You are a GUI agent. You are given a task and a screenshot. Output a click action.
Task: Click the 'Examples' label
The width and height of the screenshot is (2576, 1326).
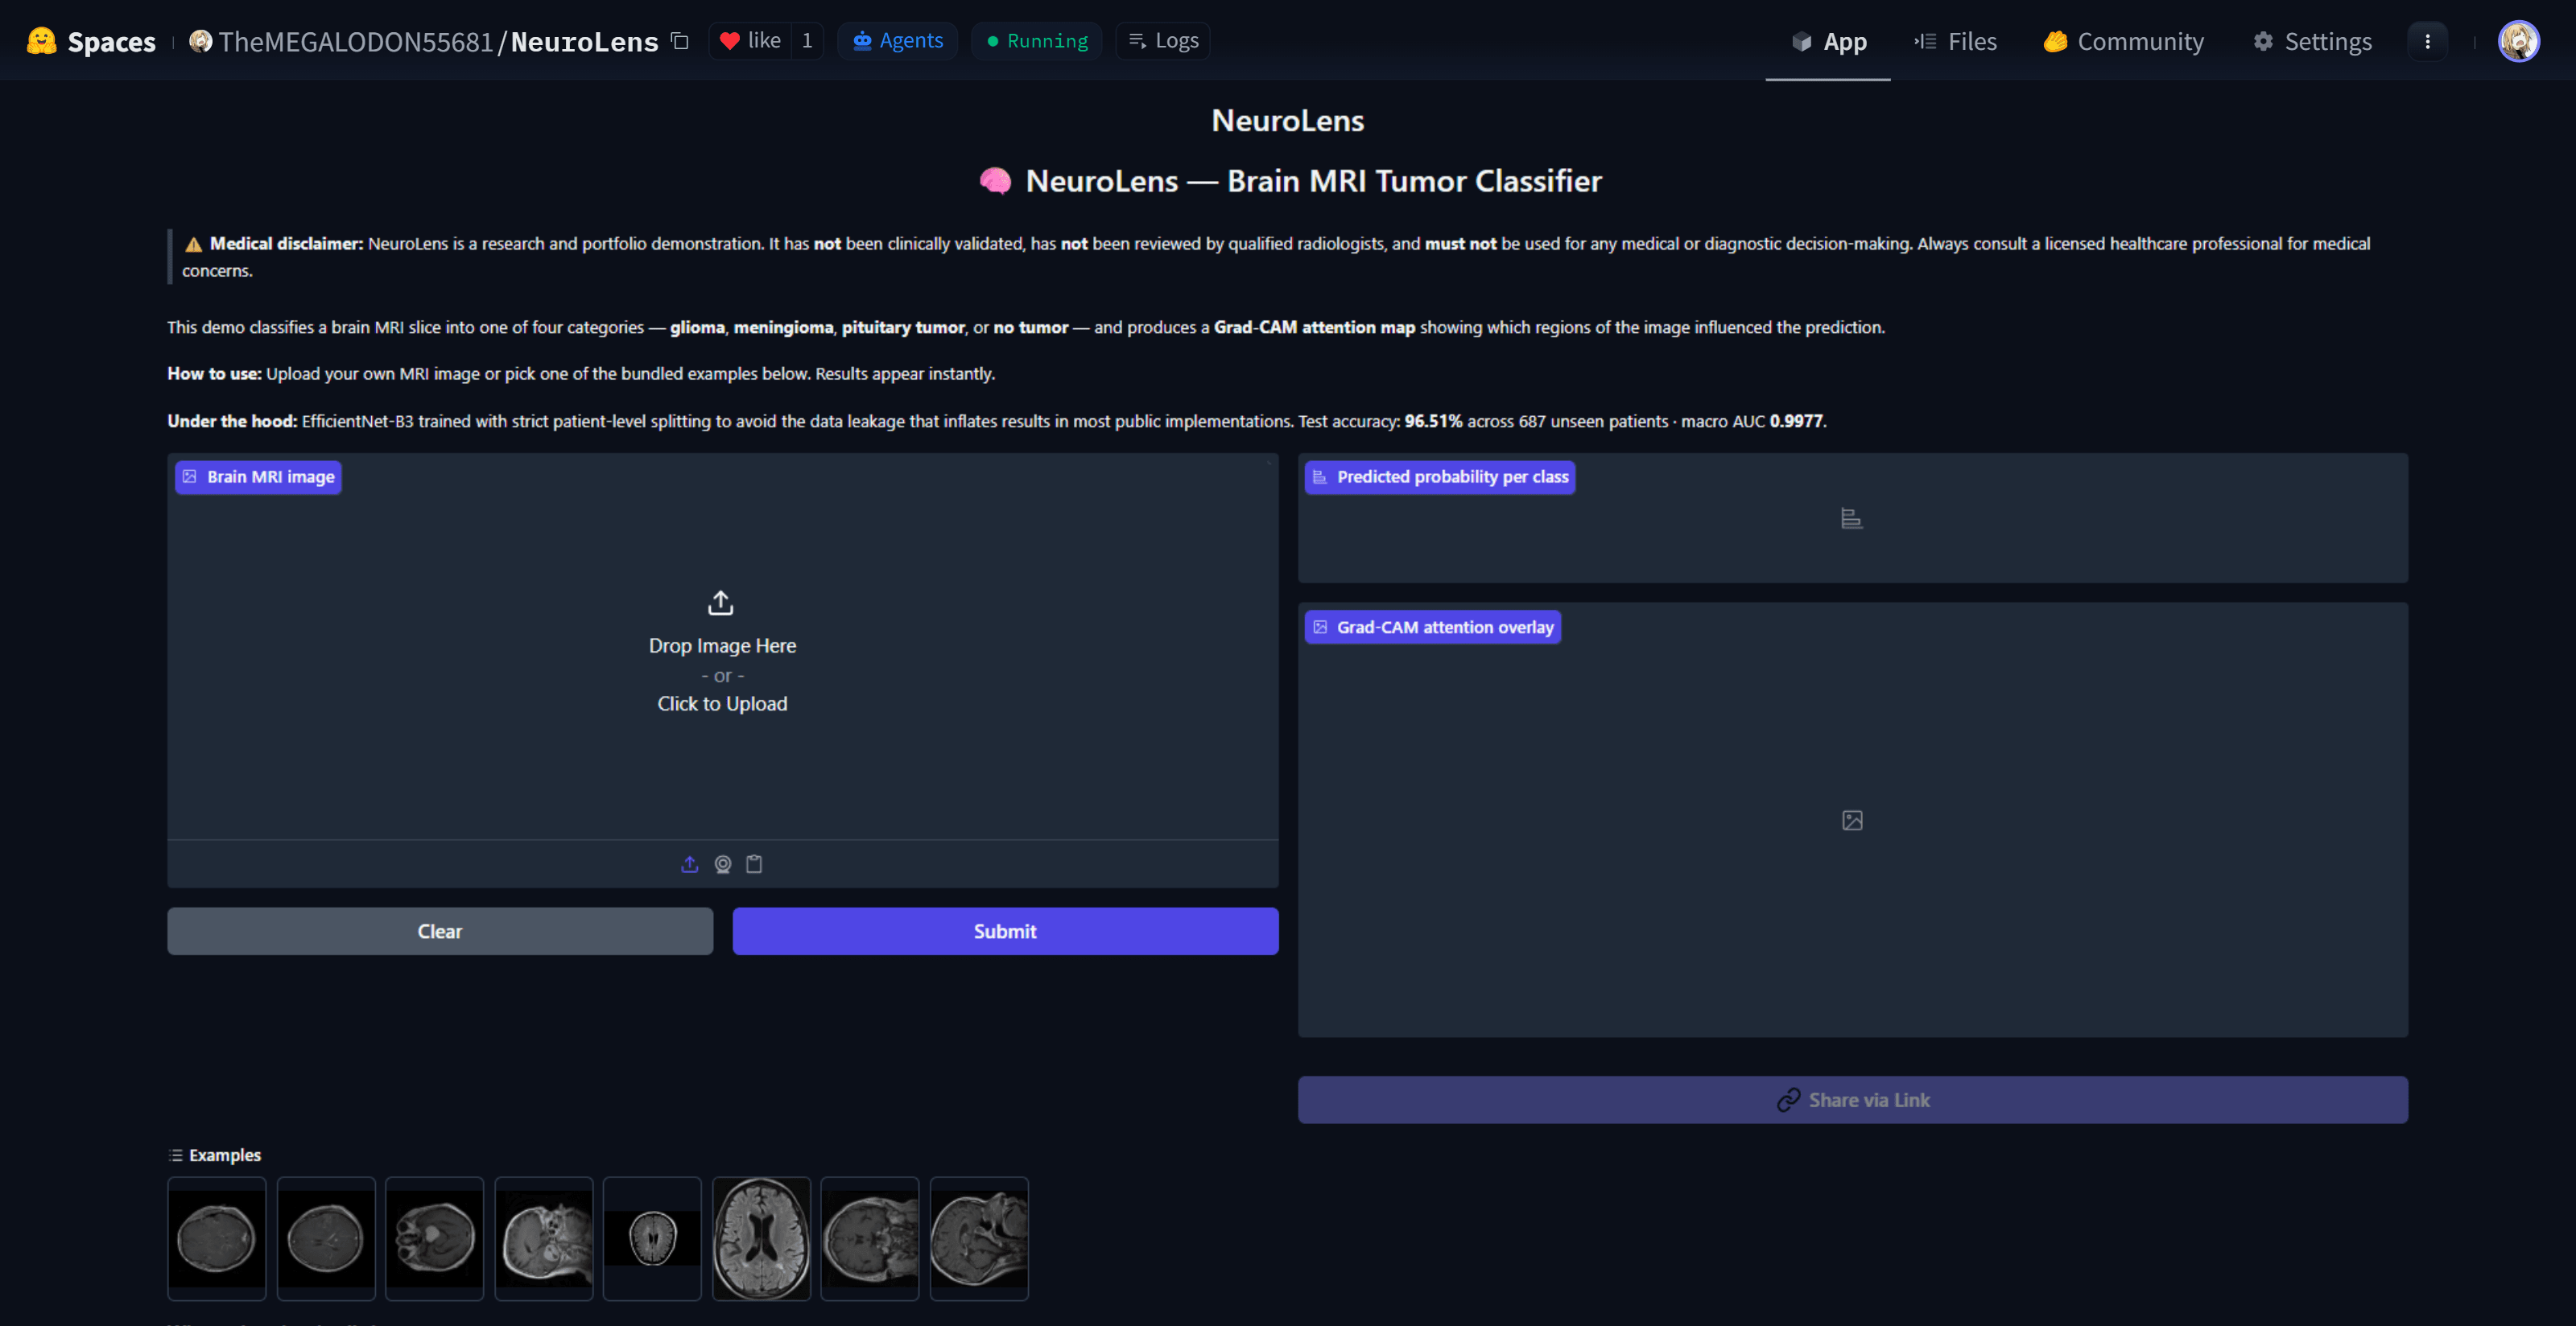(225, 1155)
